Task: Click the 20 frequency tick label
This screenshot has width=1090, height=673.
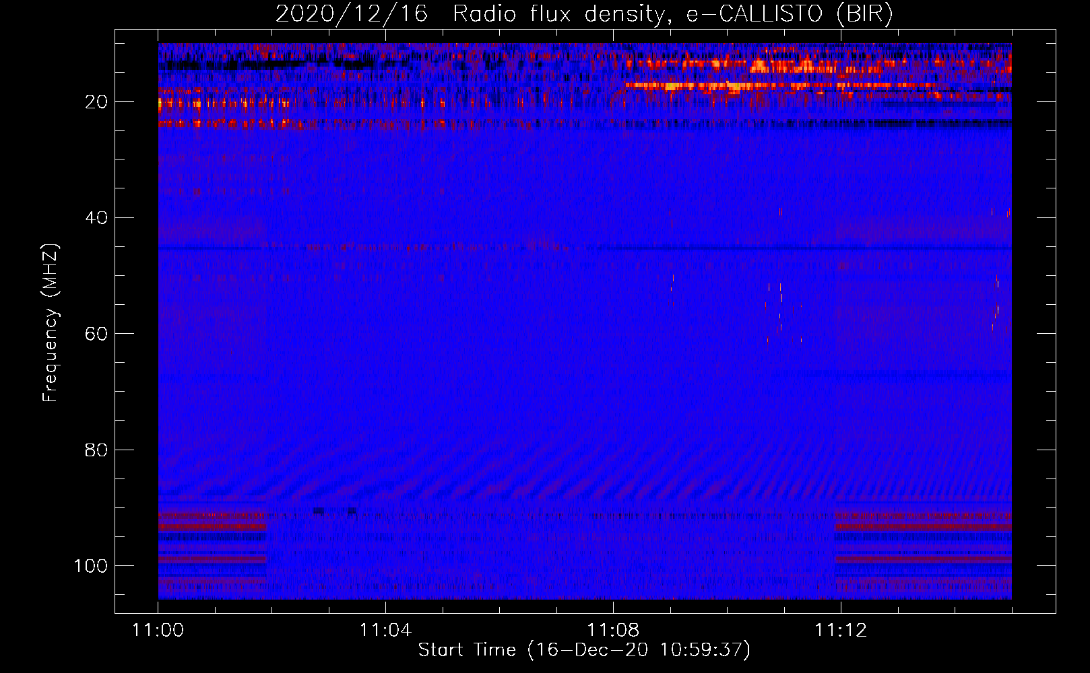Action: pos(96,102)
